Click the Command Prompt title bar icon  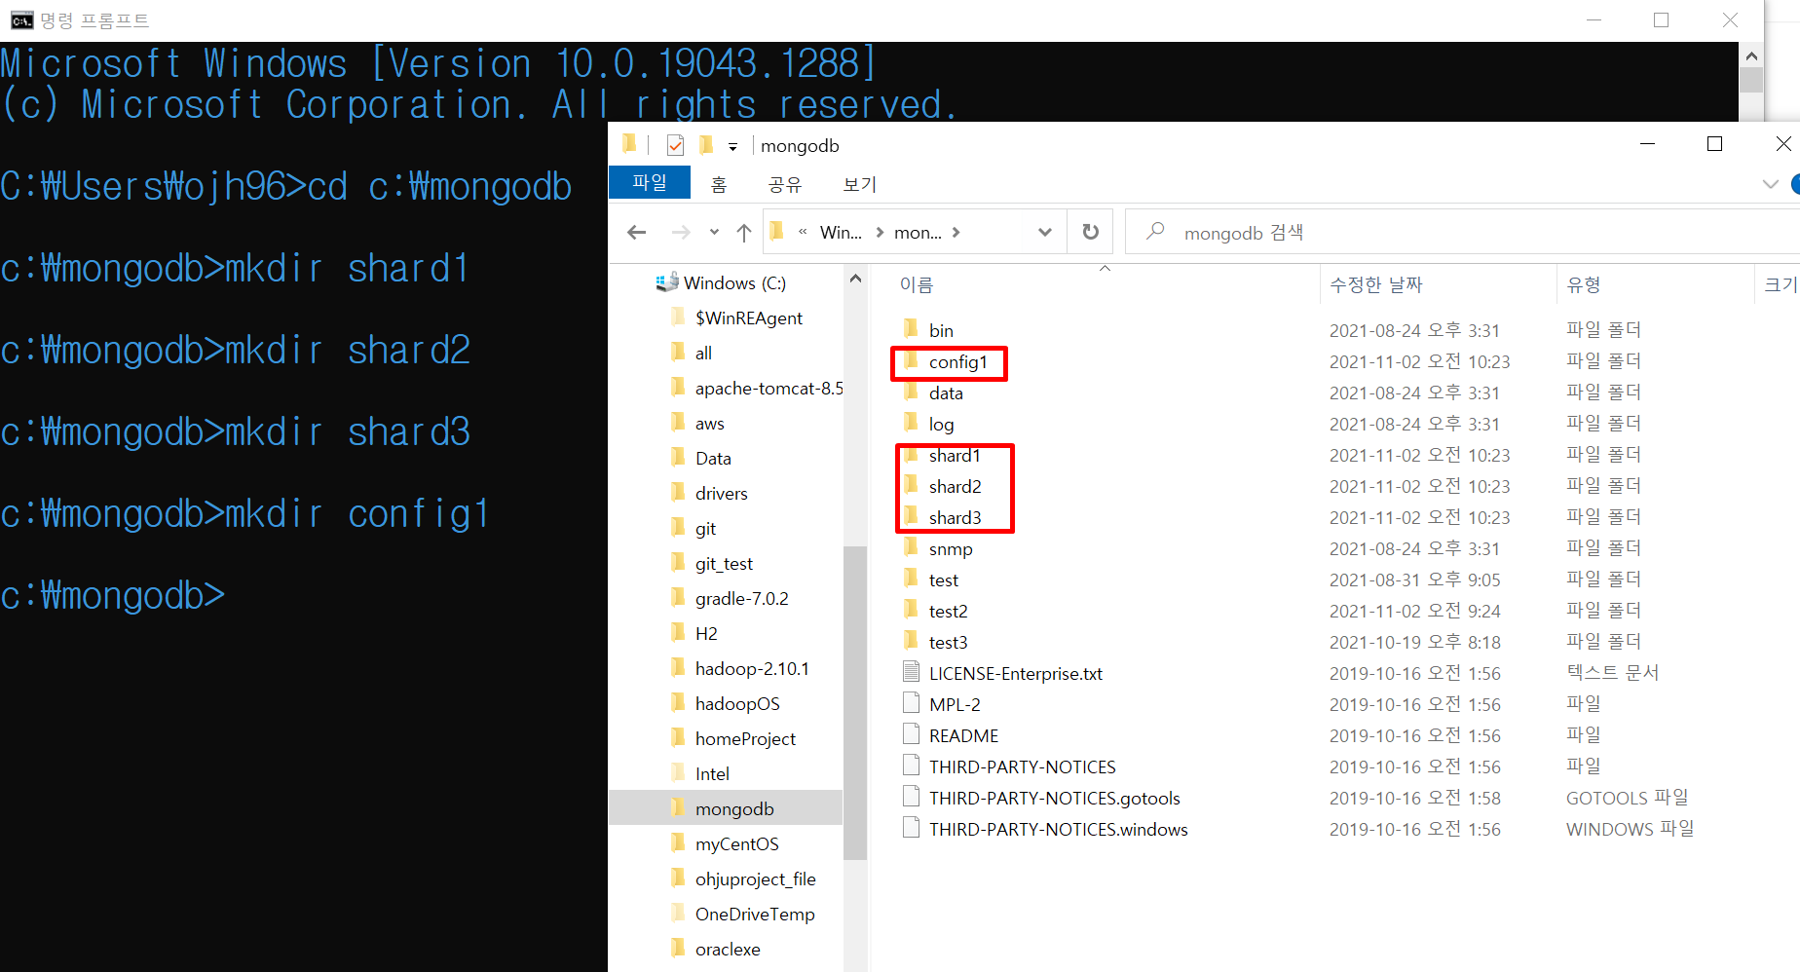pyautogui.click(x=21, y=20)
